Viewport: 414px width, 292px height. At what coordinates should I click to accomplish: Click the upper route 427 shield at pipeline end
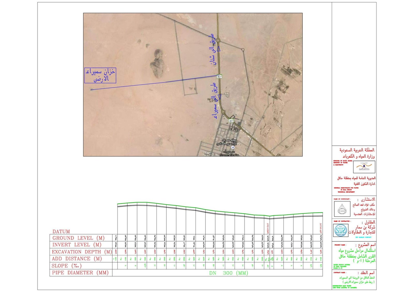tap(219, 76)
